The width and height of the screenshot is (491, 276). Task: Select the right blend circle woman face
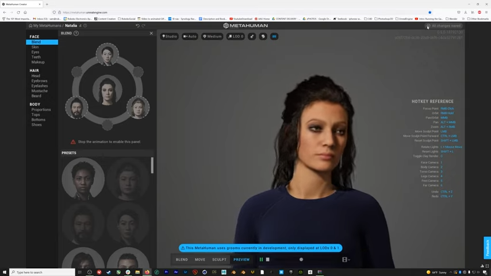[x=138, y=108]
